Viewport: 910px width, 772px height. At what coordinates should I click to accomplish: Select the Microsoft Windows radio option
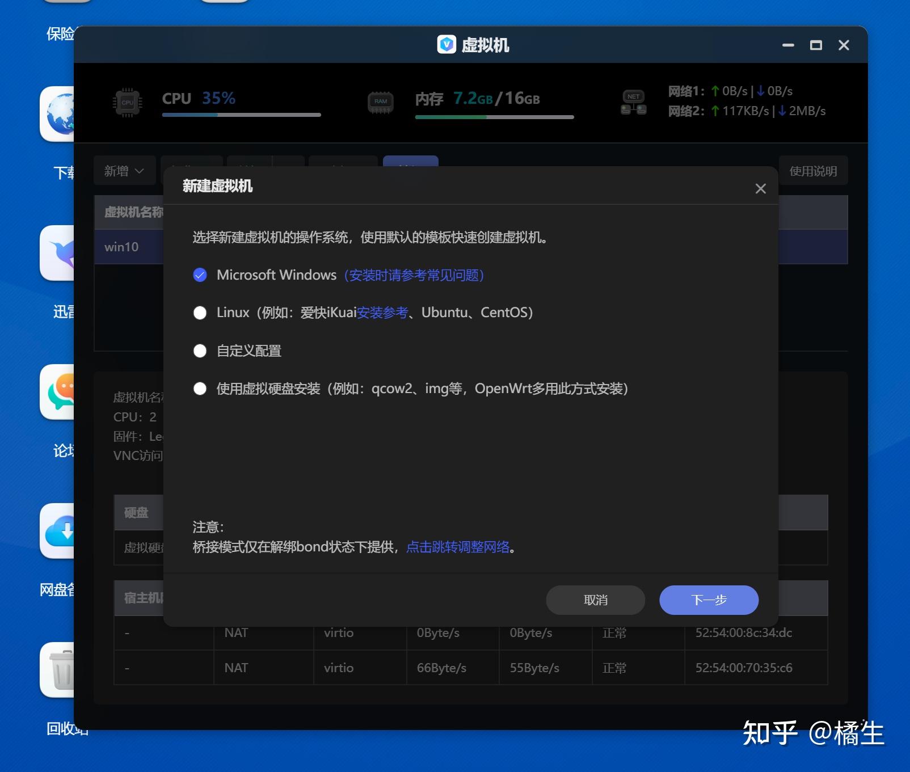tap(200, 275)
